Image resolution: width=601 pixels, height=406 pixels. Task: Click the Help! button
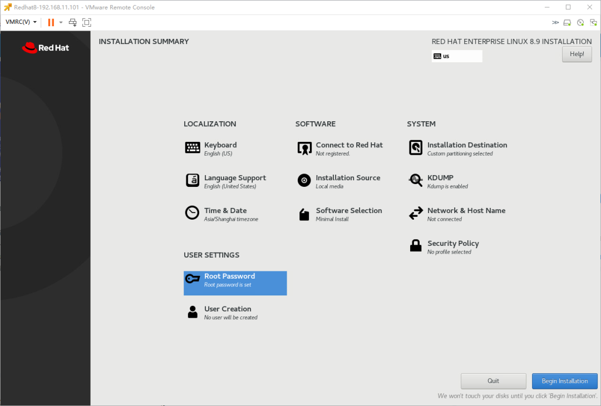(x=577, y=54)
